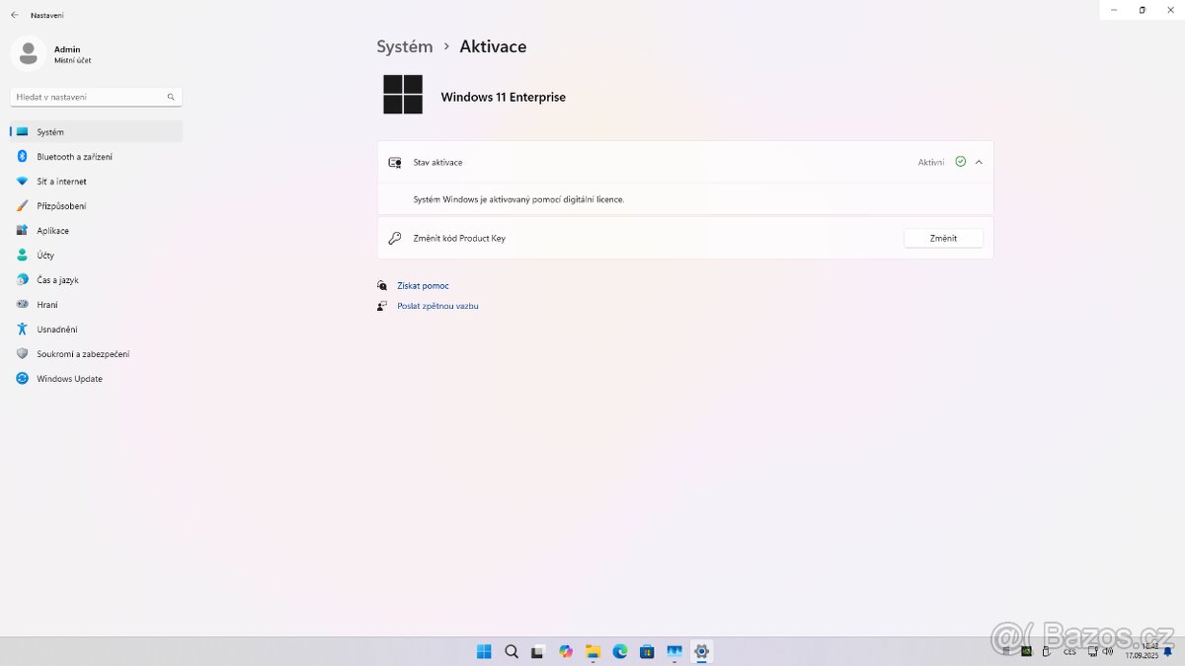Open the Poslat zpětnou vazbu link
This screenshot has width=1185, height=666.
pyautogui.click(x=437, y=307)
